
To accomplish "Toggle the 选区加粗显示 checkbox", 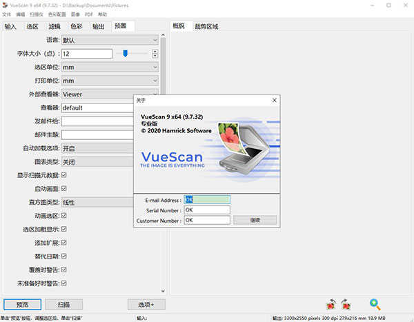I will (x=64, y=229).
